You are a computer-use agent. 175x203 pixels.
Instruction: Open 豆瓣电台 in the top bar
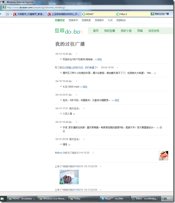[121, 20]
